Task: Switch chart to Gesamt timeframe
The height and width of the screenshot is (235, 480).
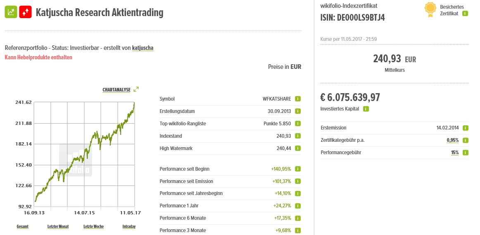Action: [22, 226]
